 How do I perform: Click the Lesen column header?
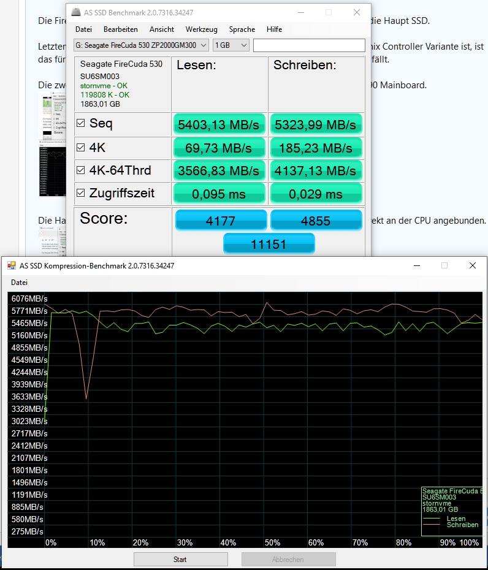[196, 65]
